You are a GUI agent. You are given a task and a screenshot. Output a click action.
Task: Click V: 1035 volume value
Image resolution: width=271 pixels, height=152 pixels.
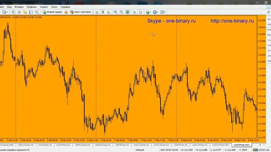pyautogui.click(x=243, y=150)
